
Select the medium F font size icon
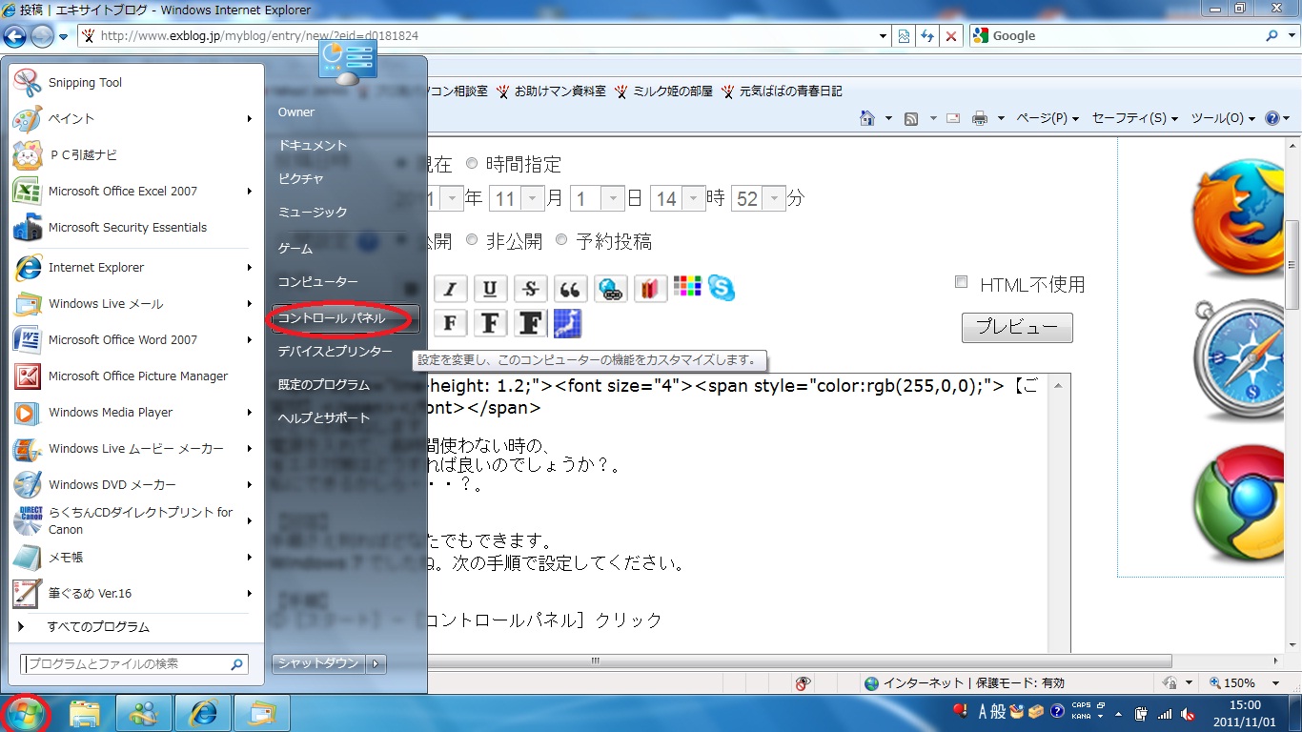coord(490,323)
